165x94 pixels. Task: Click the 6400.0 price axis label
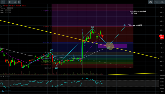[161, 70]
